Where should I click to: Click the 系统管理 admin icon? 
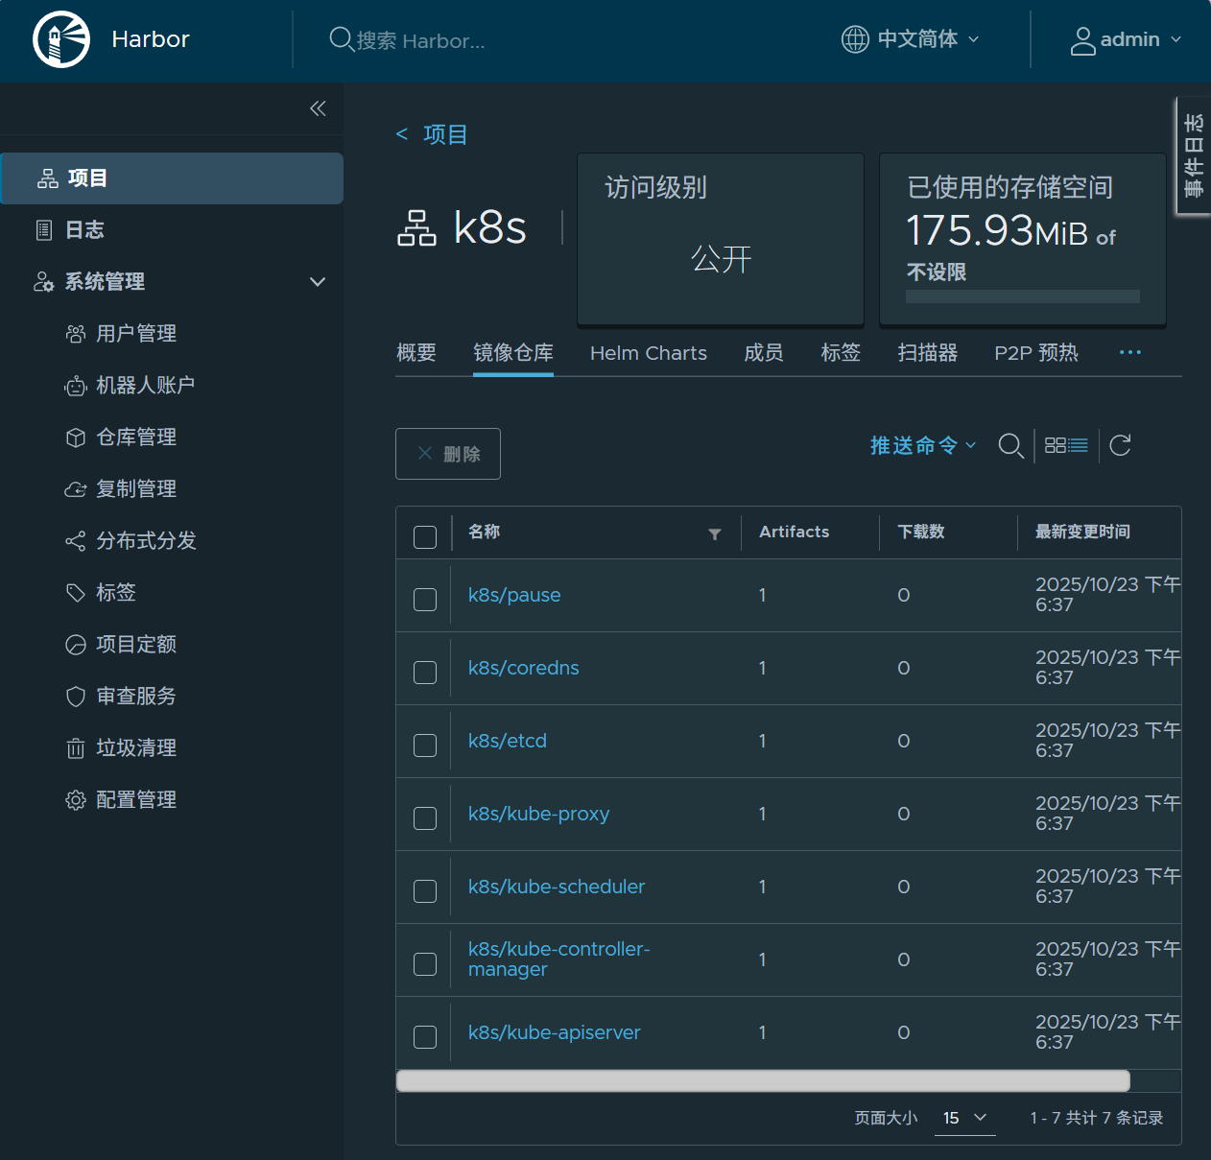tap(44, 282)
